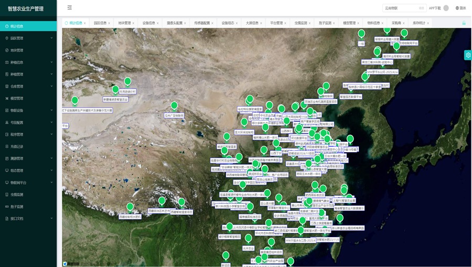This screenshot has height=267, width=472.
Task: Click the APP下载 link
Action: [x=435, y=8]
